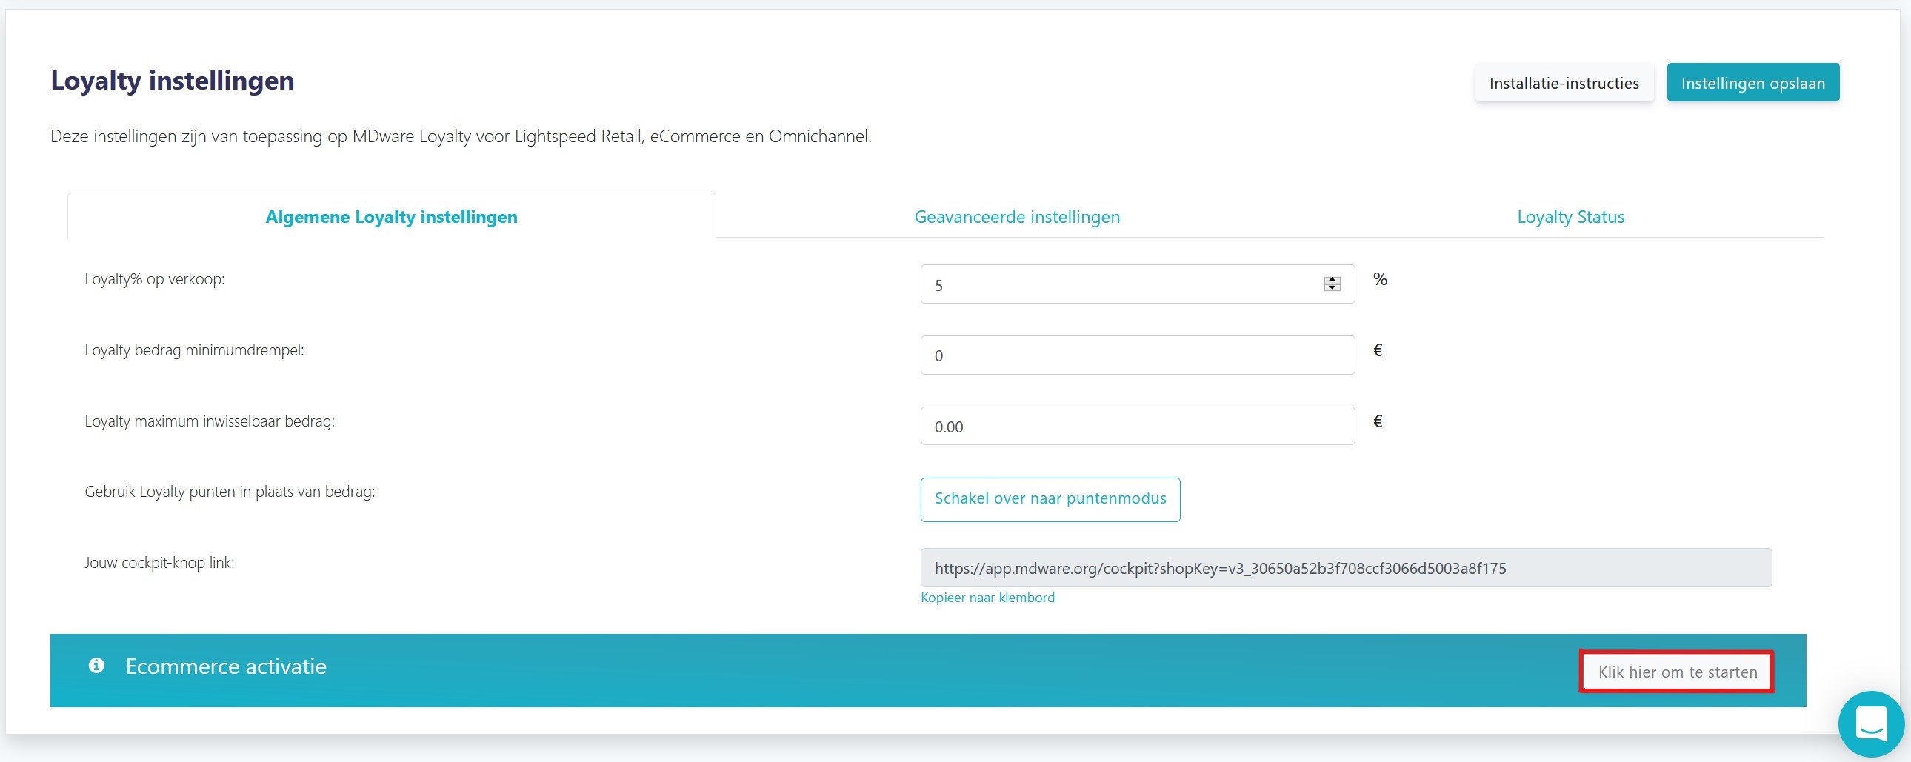Click the Ecommerce activatie banner title
Screen dimensions: 1911x762
(x=225, y=666)
